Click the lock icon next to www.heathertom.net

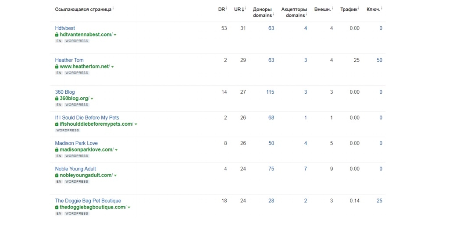tap(57, 67)
